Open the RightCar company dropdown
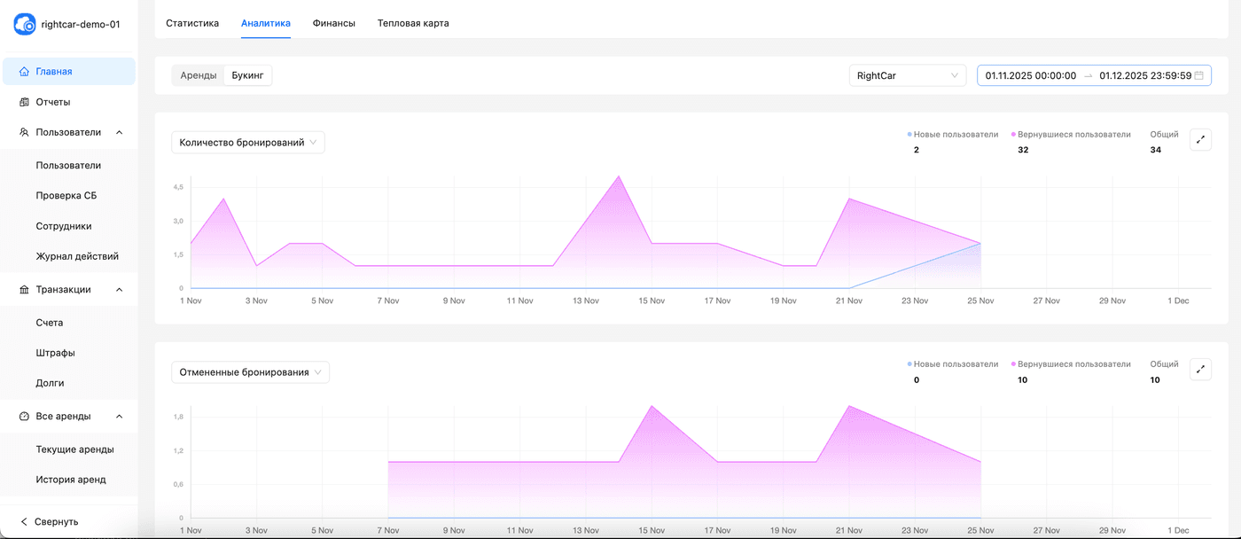 point(907,76)
